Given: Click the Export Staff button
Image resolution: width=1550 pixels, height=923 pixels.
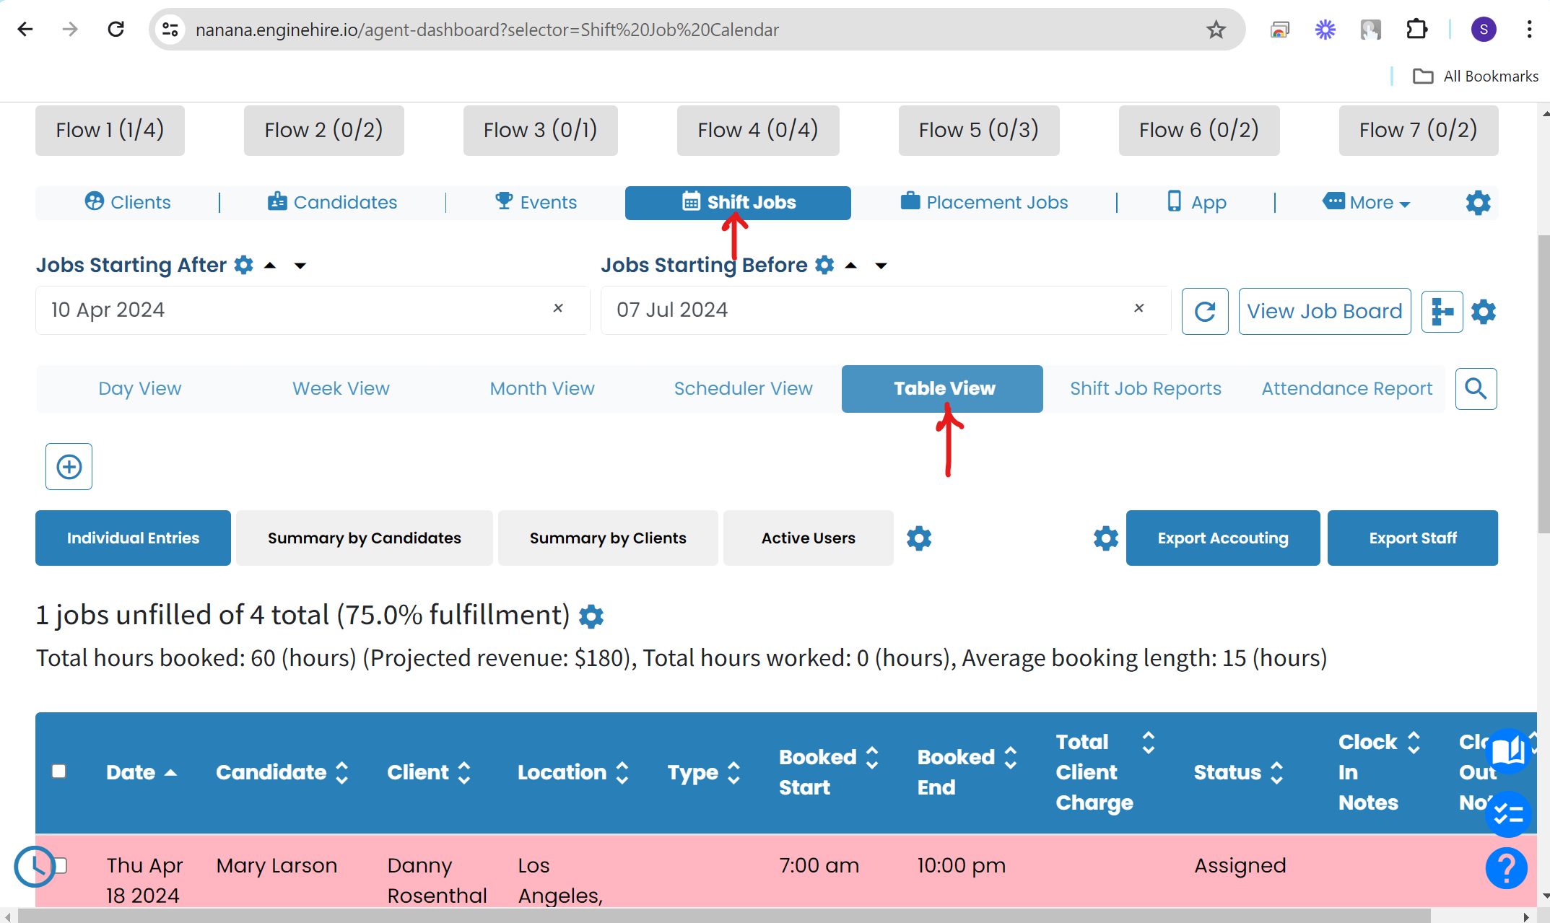Looking at the screenshot, I should (x=1412, y=538).
